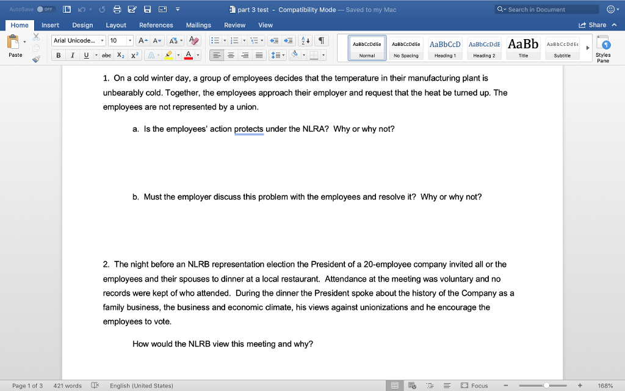
Task: Apply strikethrough formatting
Action: [106, 56]
